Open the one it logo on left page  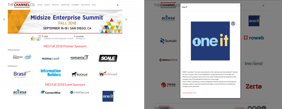[x=108, y=96]
